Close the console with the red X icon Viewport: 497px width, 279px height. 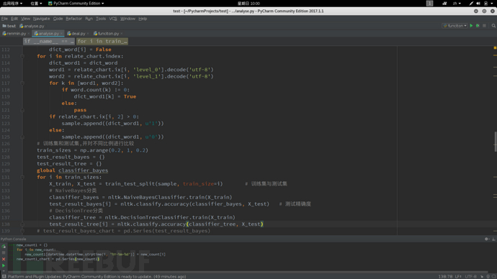pos(4,259)
